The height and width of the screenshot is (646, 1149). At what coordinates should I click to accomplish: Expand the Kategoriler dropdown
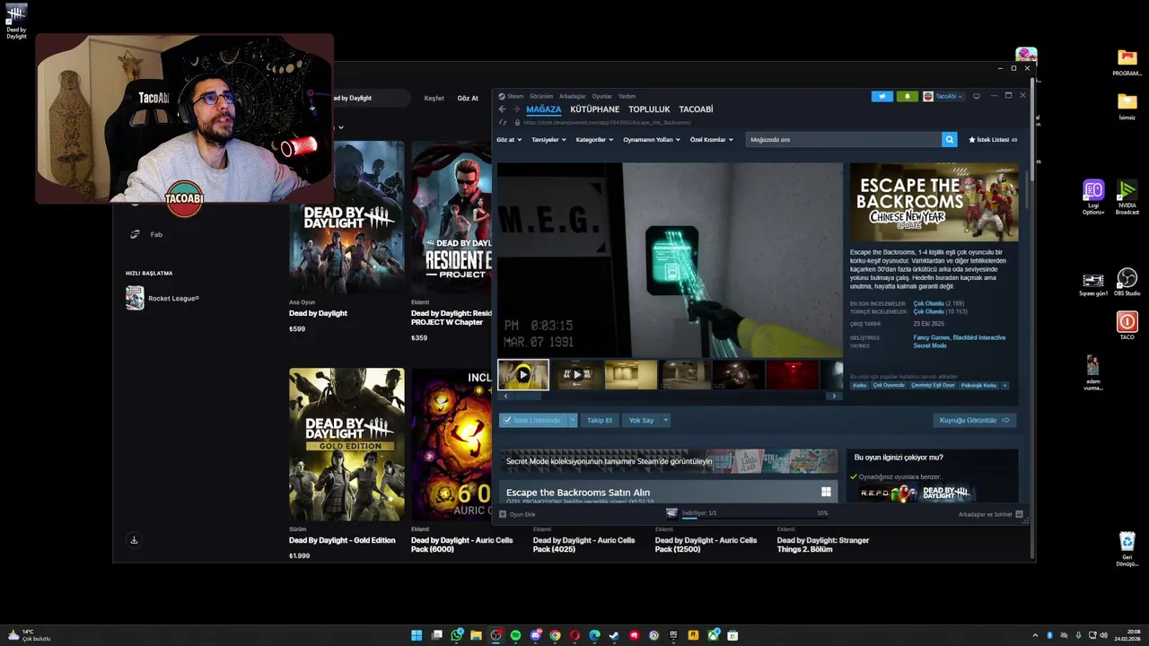coord(594,139)
